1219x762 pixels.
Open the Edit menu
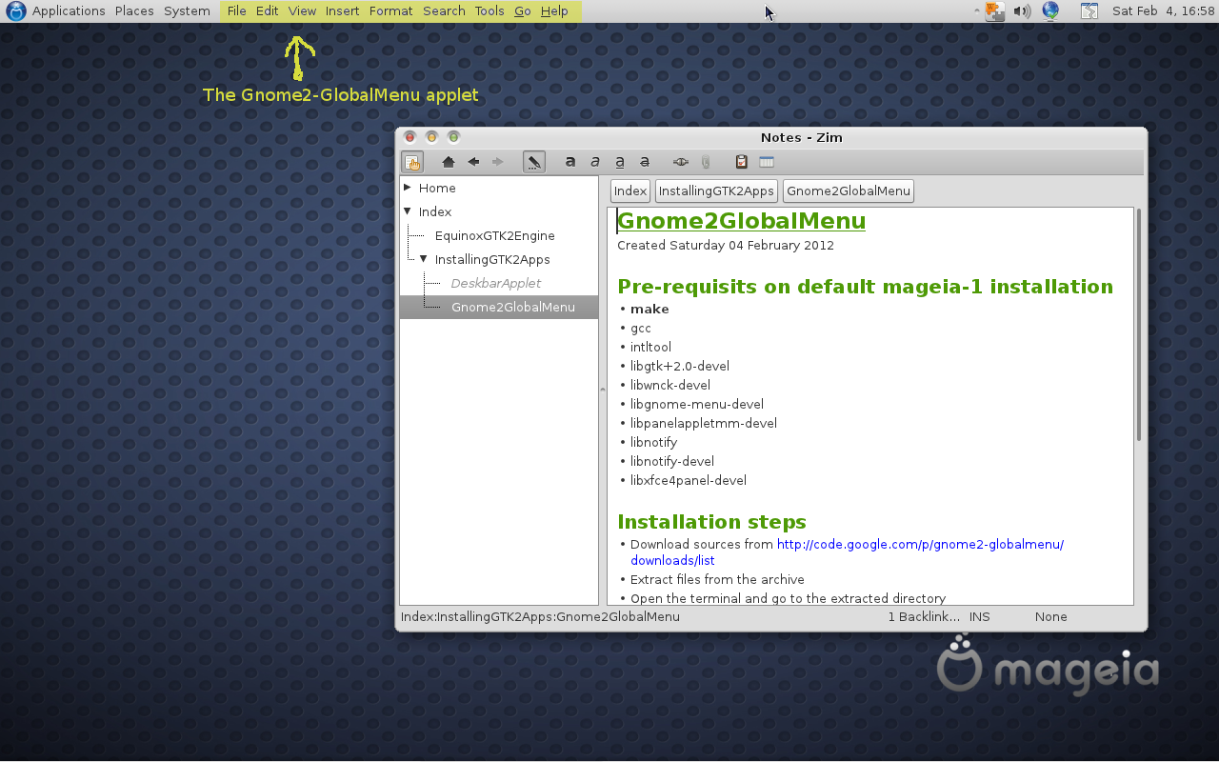click(x=267, y=11)
